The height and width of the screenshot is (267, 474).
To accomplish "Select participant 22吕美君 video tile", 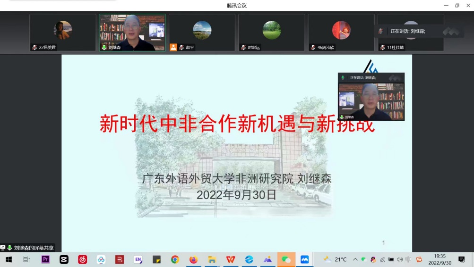I will click(x=63, y=32).
